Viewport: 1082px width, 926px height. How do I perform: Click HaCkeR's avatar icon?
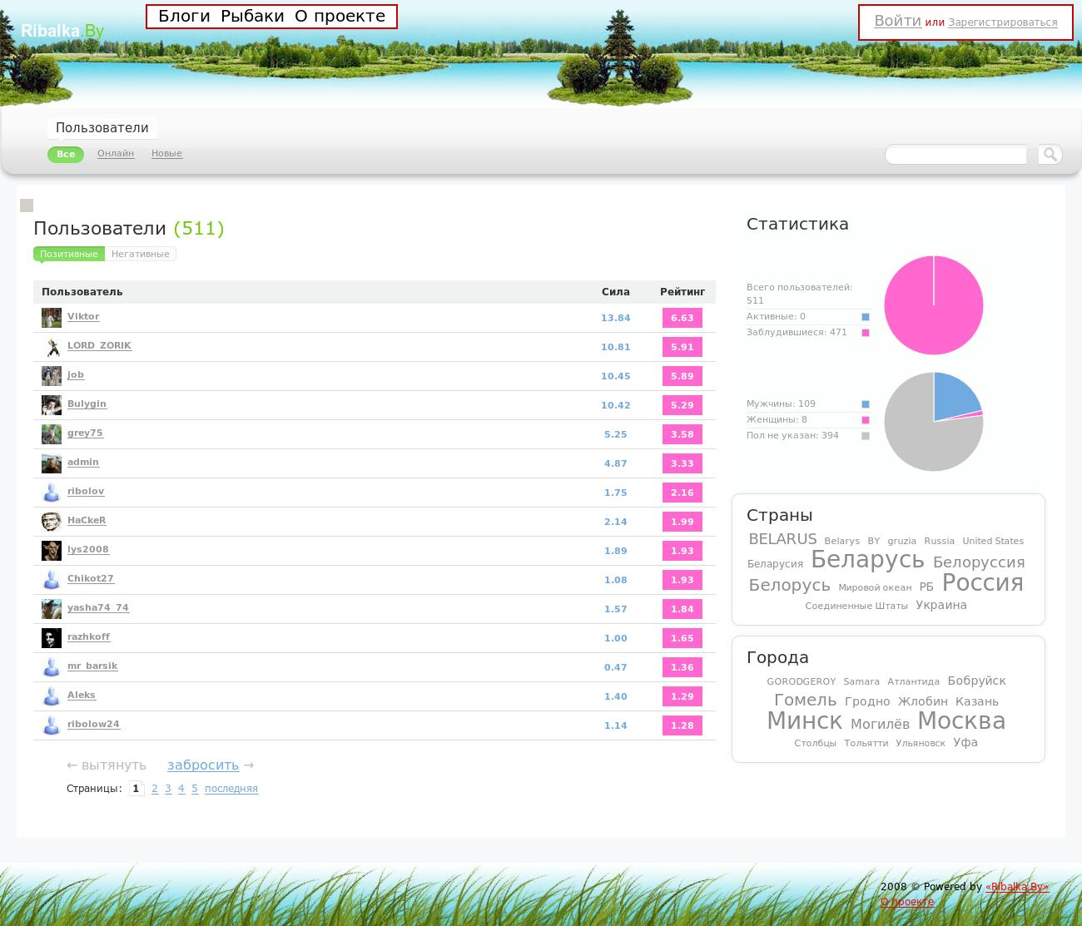[52, 522]
